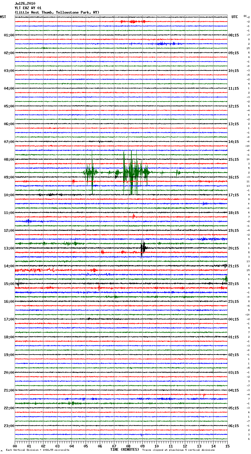The image size is (251, 454).
Task: Click the red noise burst on the topmost red trace
Action: [133, 21]
